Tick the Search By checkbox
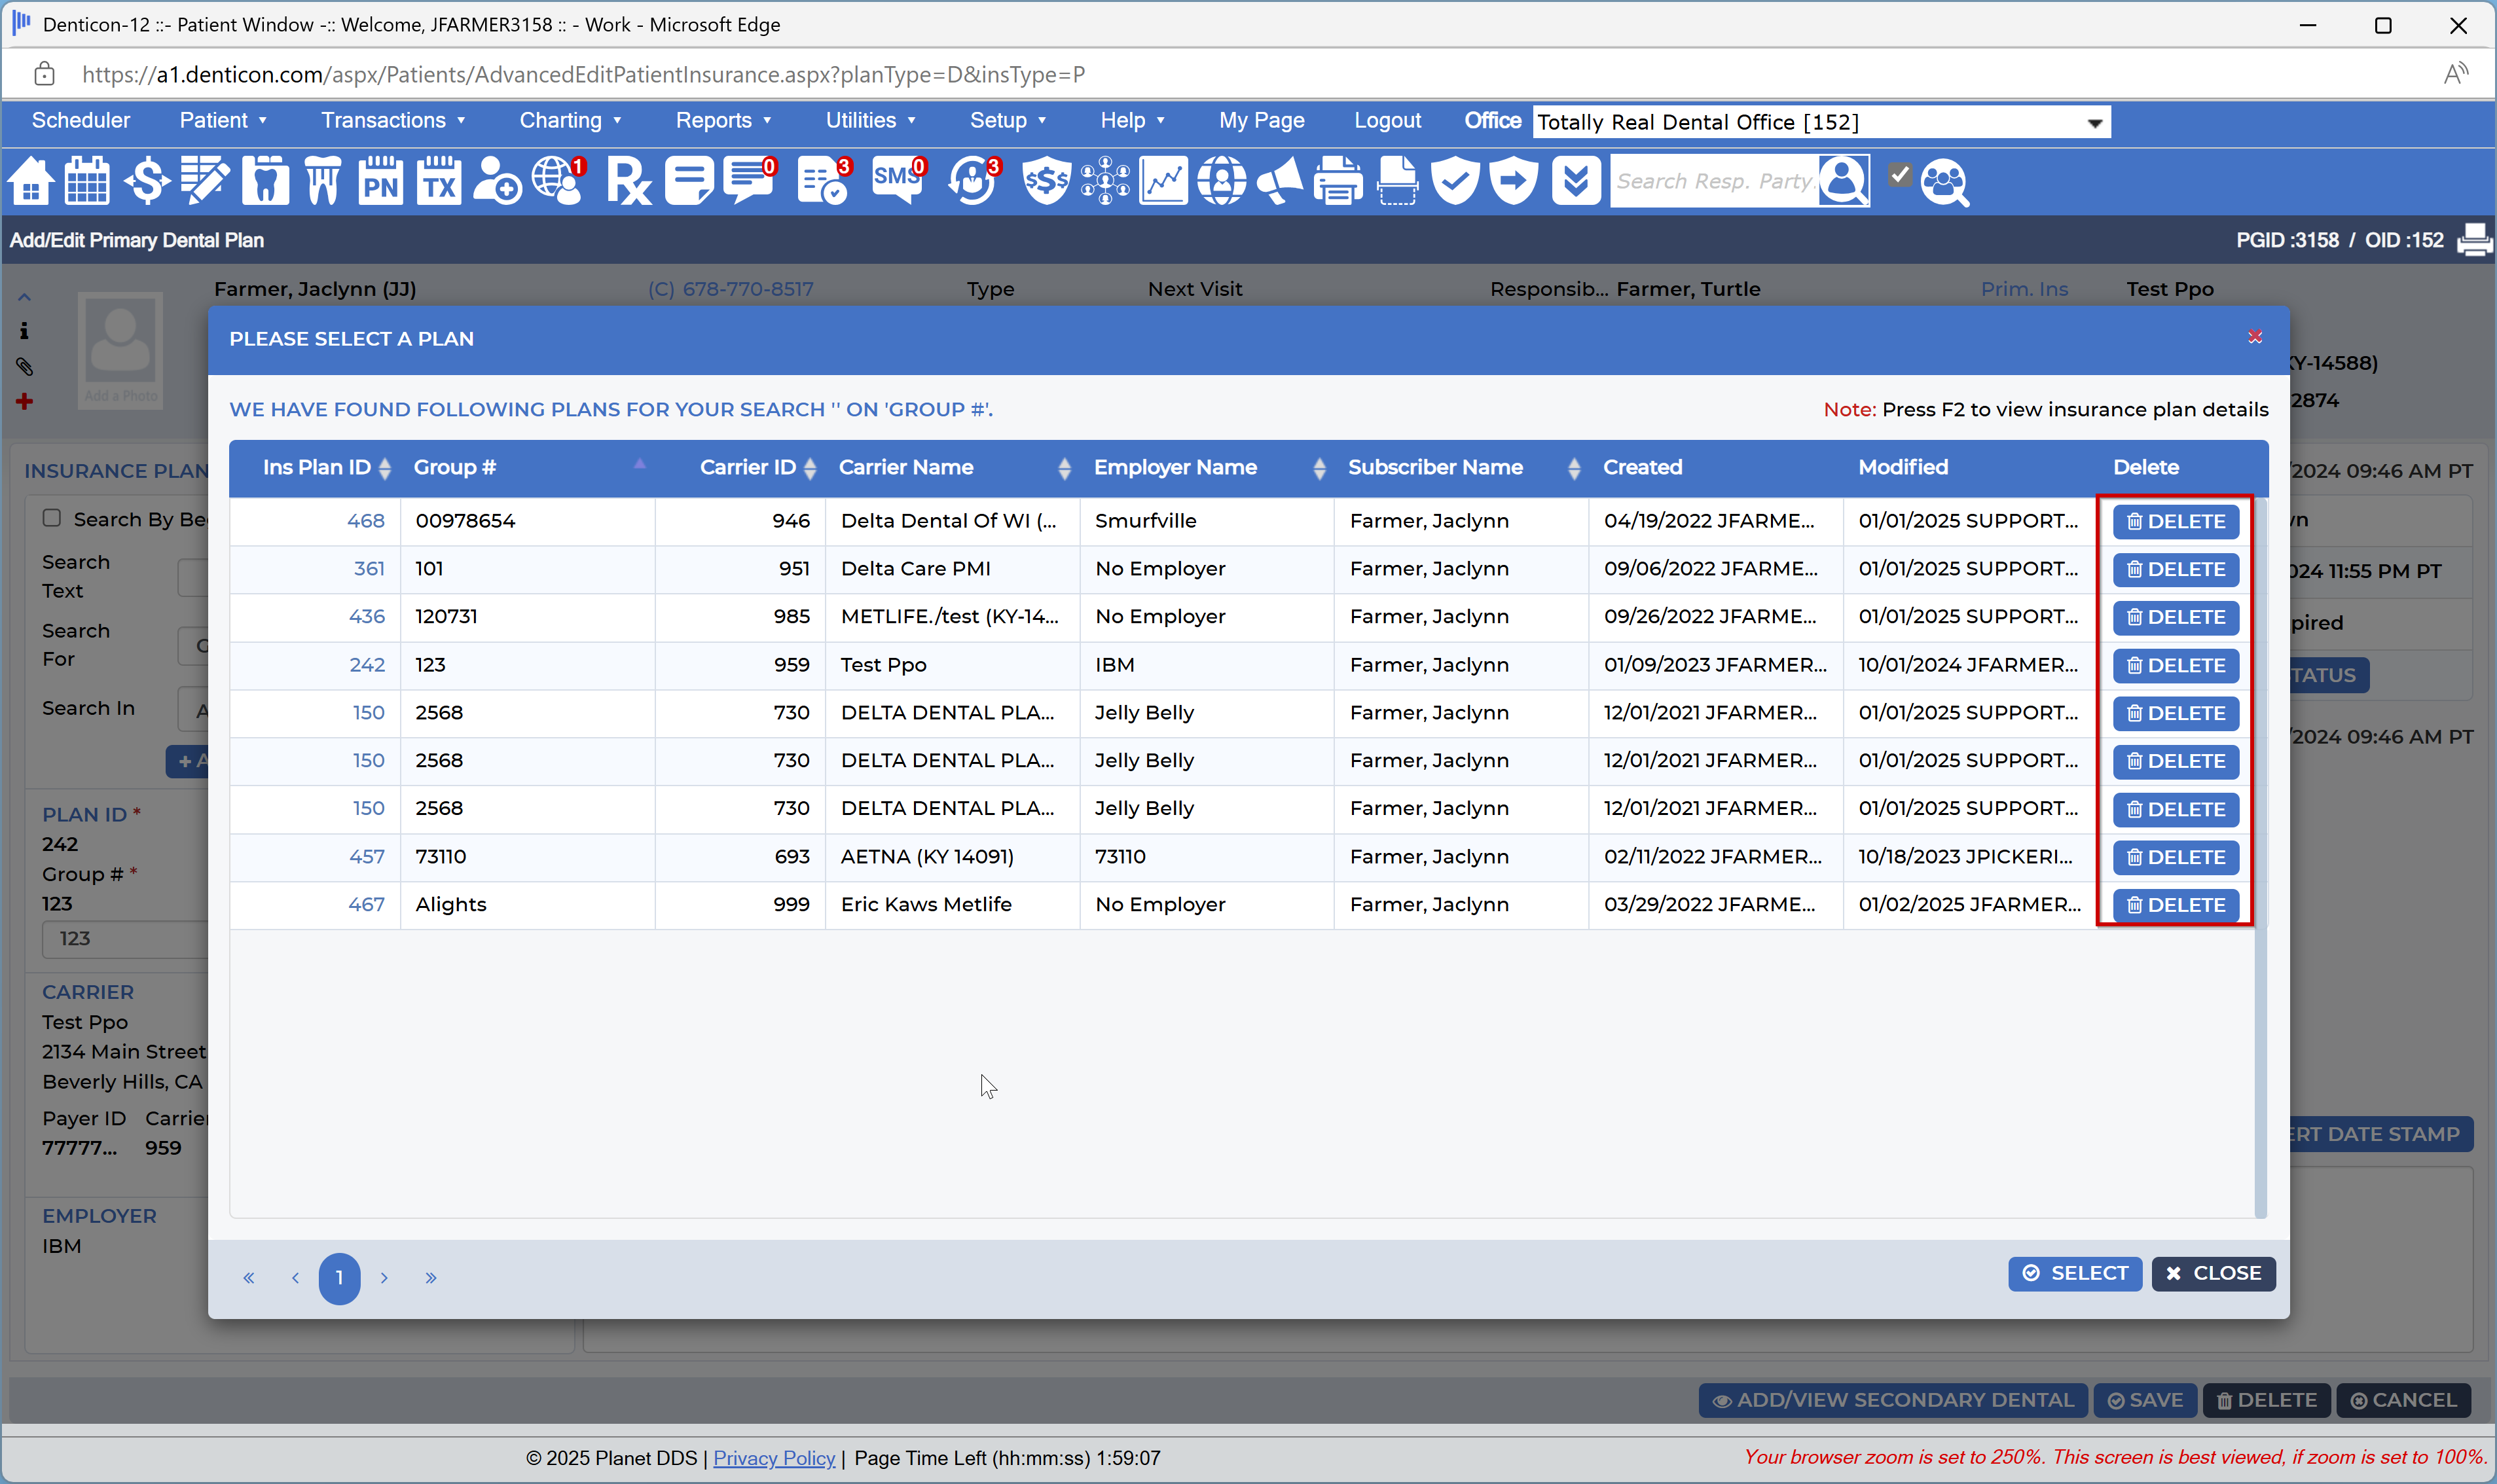This screenshot has width=2497, height=1484. pos(52,517)
